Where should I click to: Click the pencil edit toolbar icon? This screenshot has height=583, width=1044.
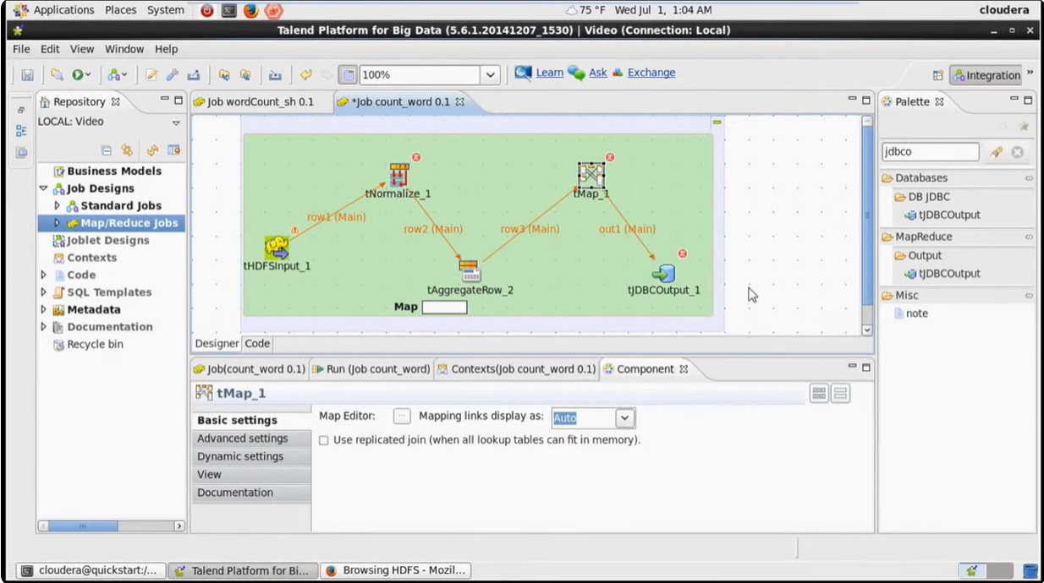pos(152,75)
